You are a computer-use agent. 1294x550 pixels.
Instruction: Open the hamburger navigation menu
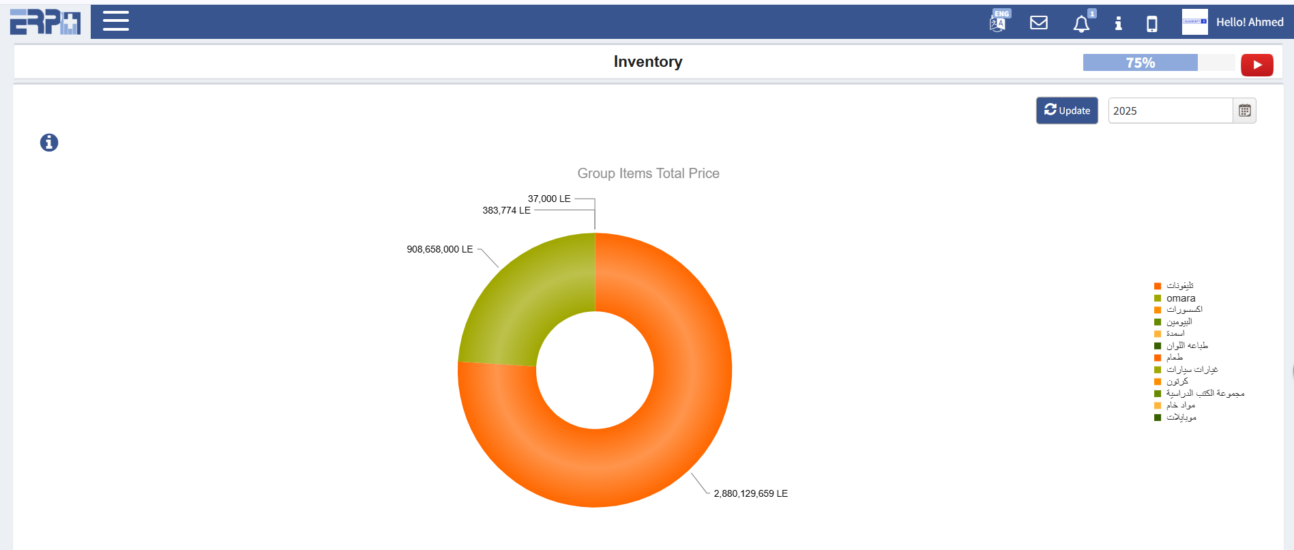116,21
